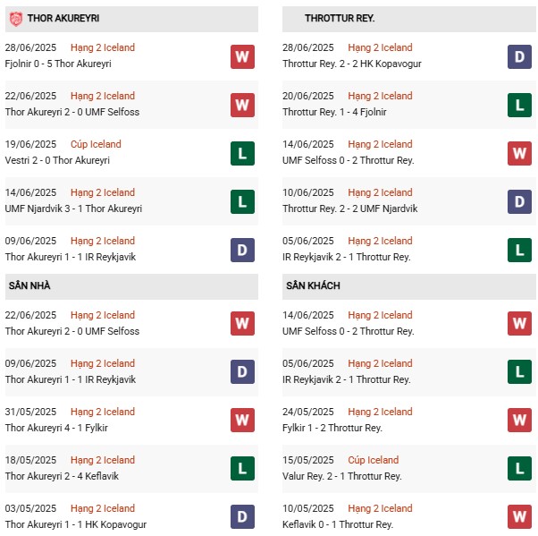Open match UMF Njardvik 3-1 Thor Akureyri

73,208
